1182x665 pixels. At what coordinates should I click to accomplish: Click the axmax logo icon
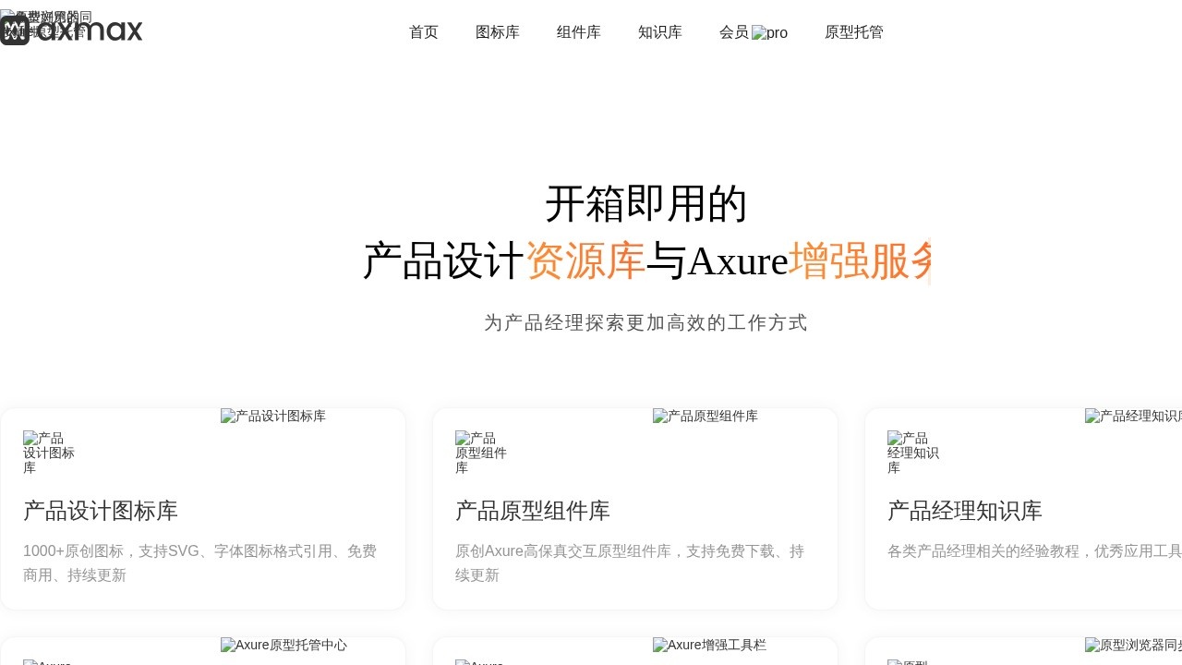15,31
